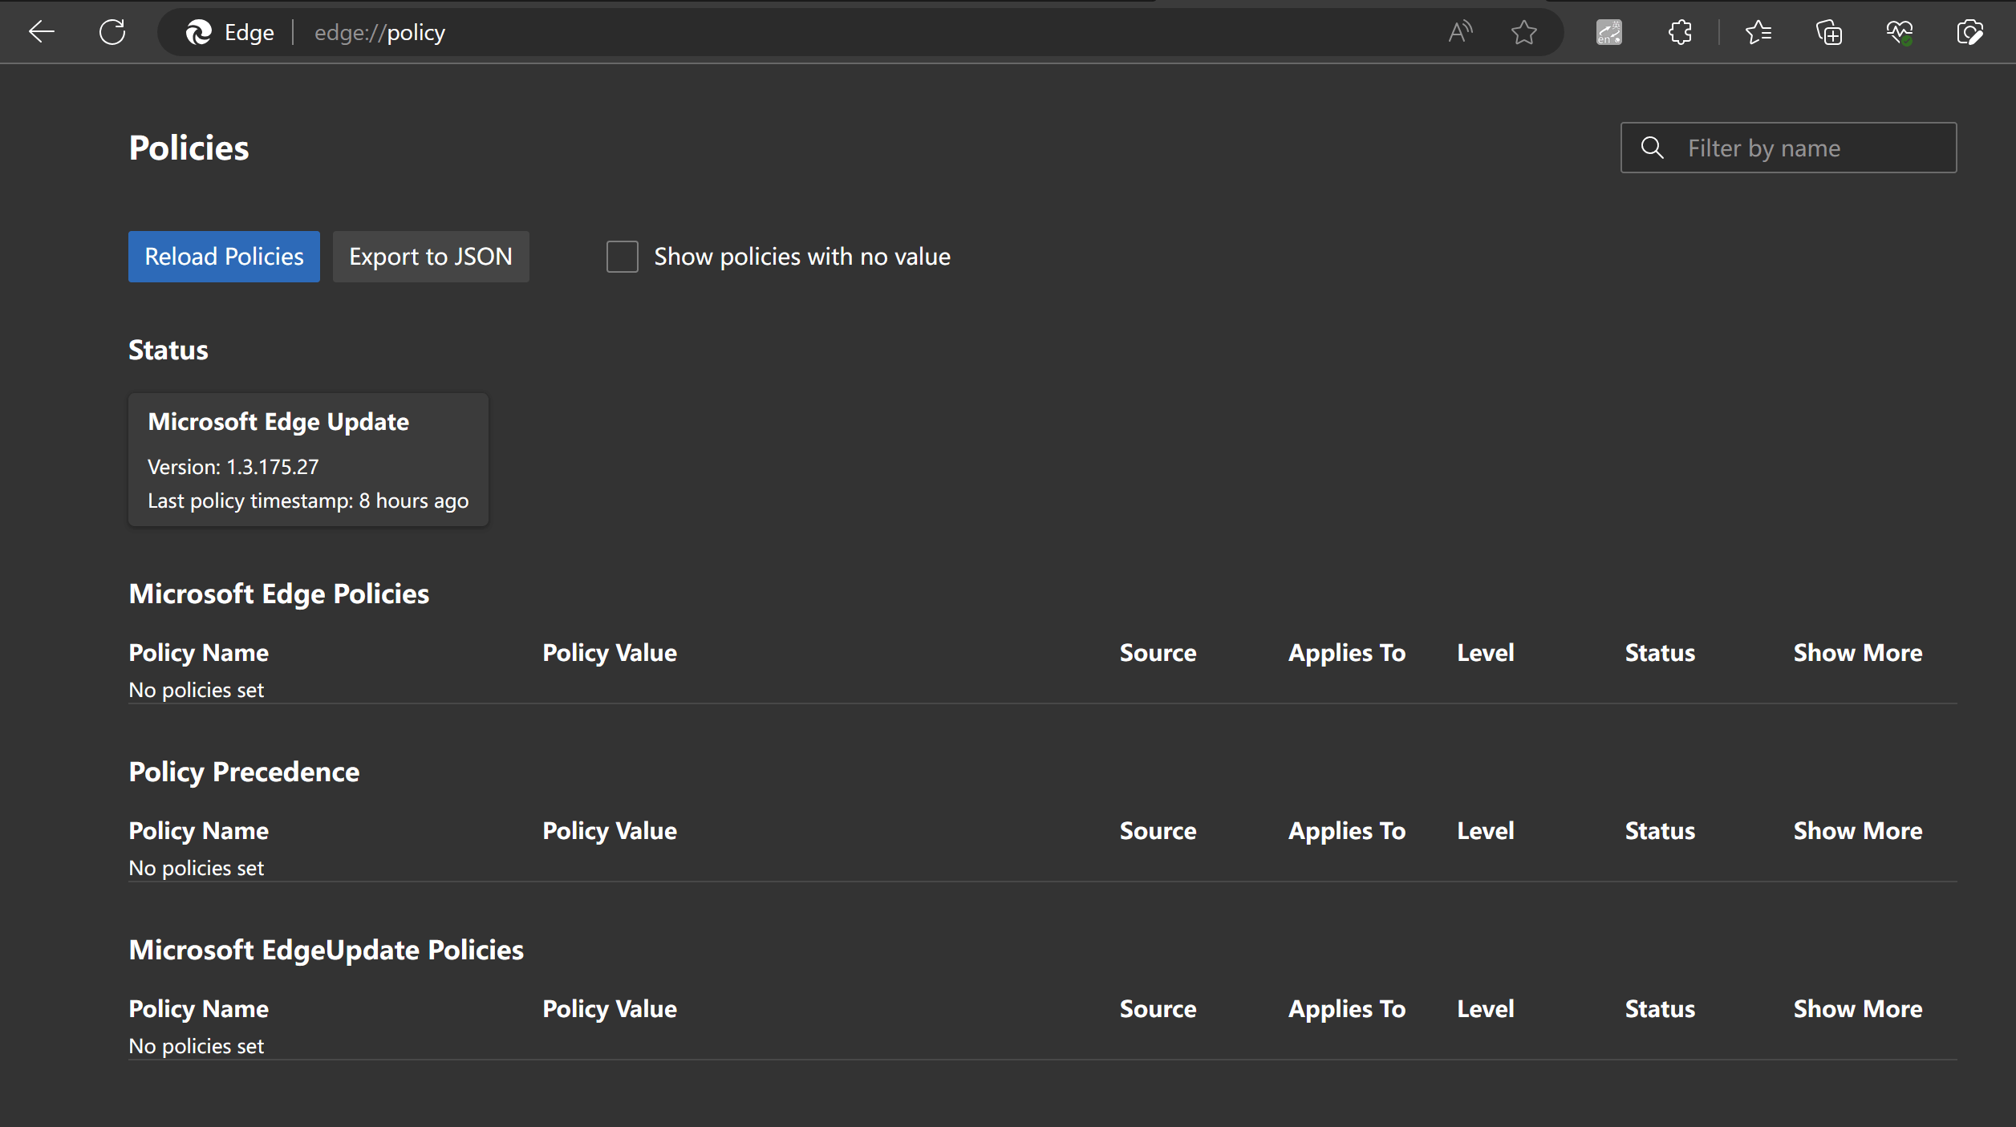2016x1127 pixels.
Task: Refresh the page with reload icon
Action: 112,32
